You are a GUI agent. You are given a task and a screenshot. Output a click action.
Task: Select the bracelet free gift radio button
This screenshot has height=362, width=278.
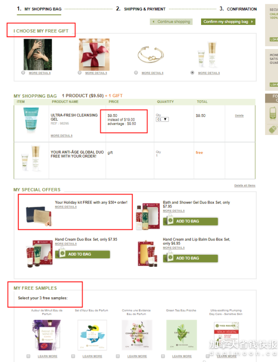tap(136, 73)
